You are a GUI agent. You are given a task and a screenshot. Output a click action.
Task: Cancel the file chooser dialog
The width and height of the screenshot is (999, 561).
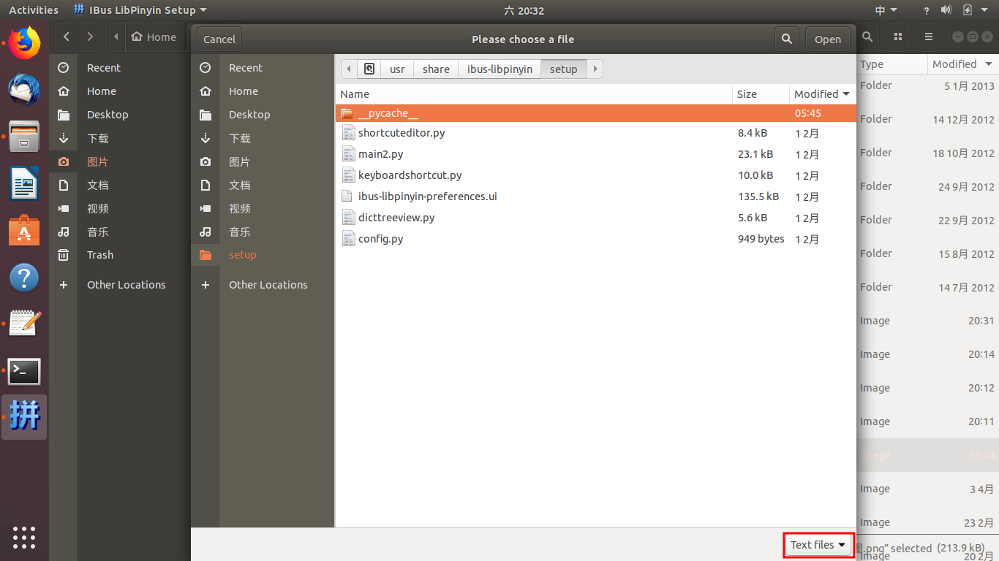click(x=219, y=39)
